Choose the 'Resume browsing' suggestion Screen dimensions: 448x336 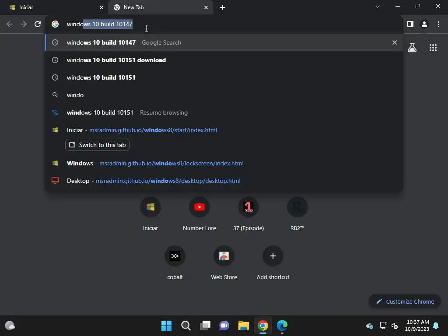tap(224, 112)
